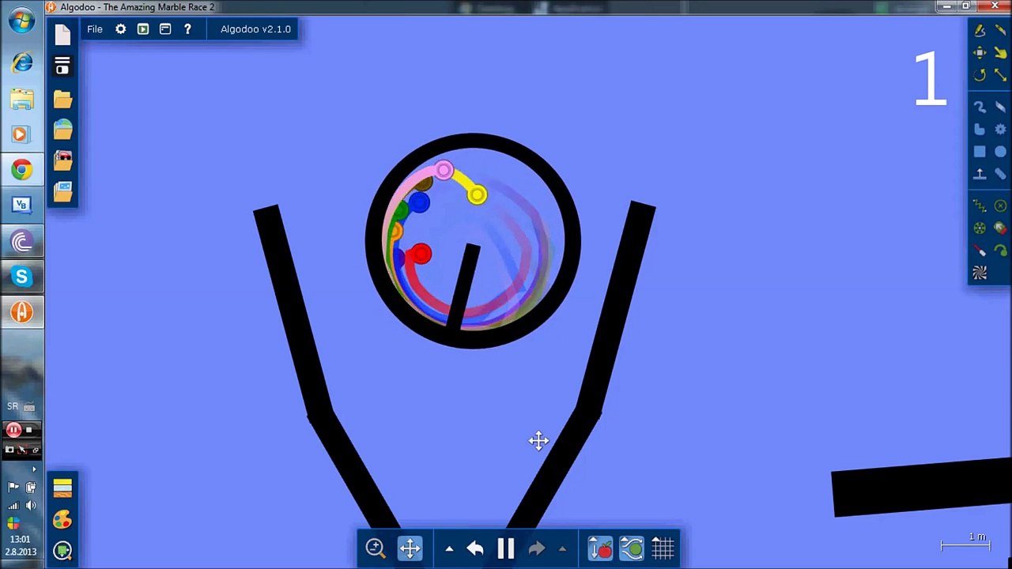Screen dimensions: 1012x569
Task: Click the yellow marble in the circle
Action: (477, 195)
